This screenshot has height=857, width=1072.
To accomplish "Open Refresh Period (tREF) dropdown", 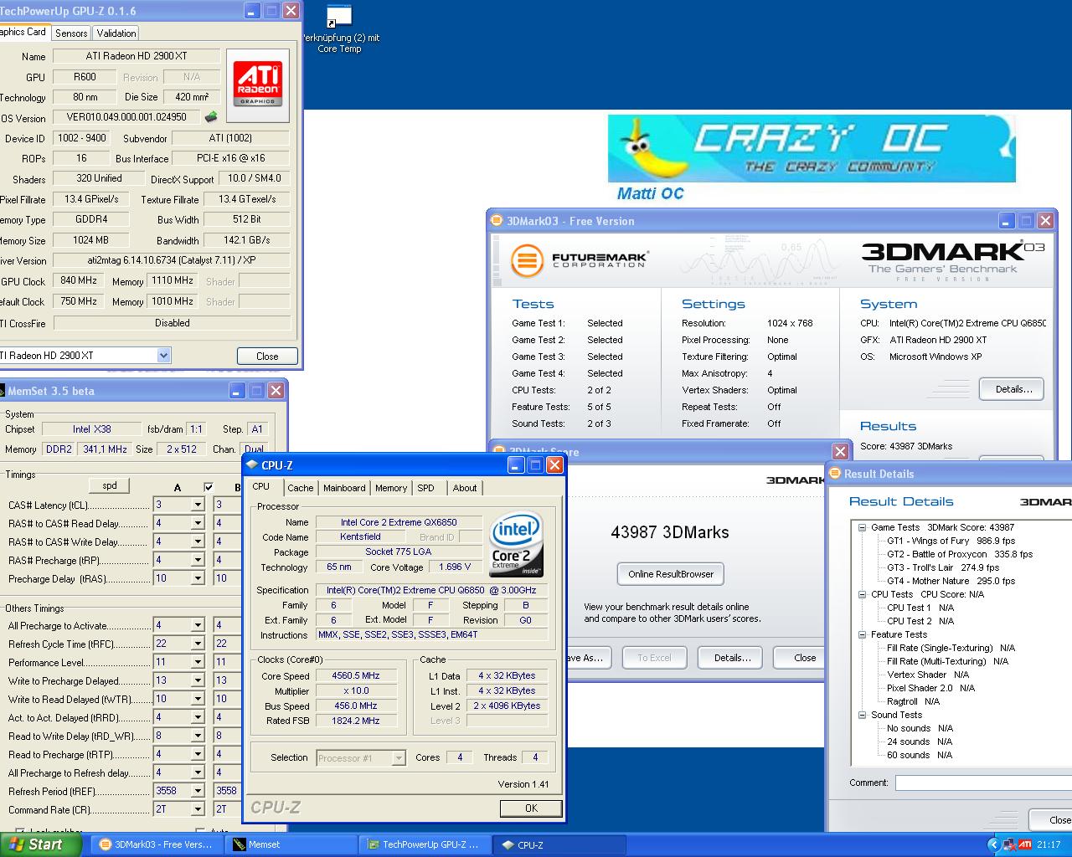I will tap(198, 792).
